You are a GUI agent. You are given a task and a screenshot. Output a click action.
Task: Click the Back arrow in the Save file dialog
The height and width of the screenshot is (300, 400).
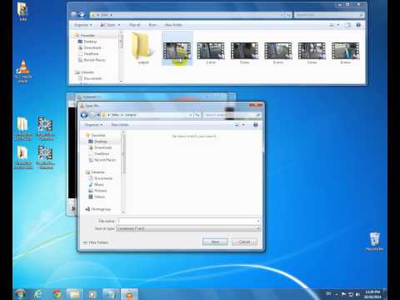click(x=84, y=115)
